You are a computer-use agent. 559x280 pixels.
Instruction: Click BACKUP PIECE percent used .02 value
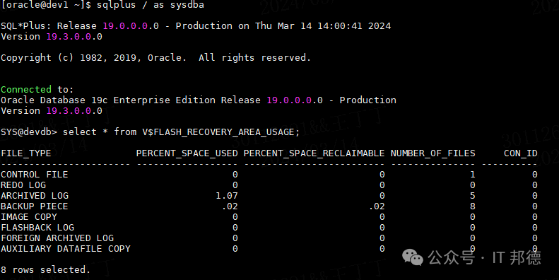tap(230, 206)
